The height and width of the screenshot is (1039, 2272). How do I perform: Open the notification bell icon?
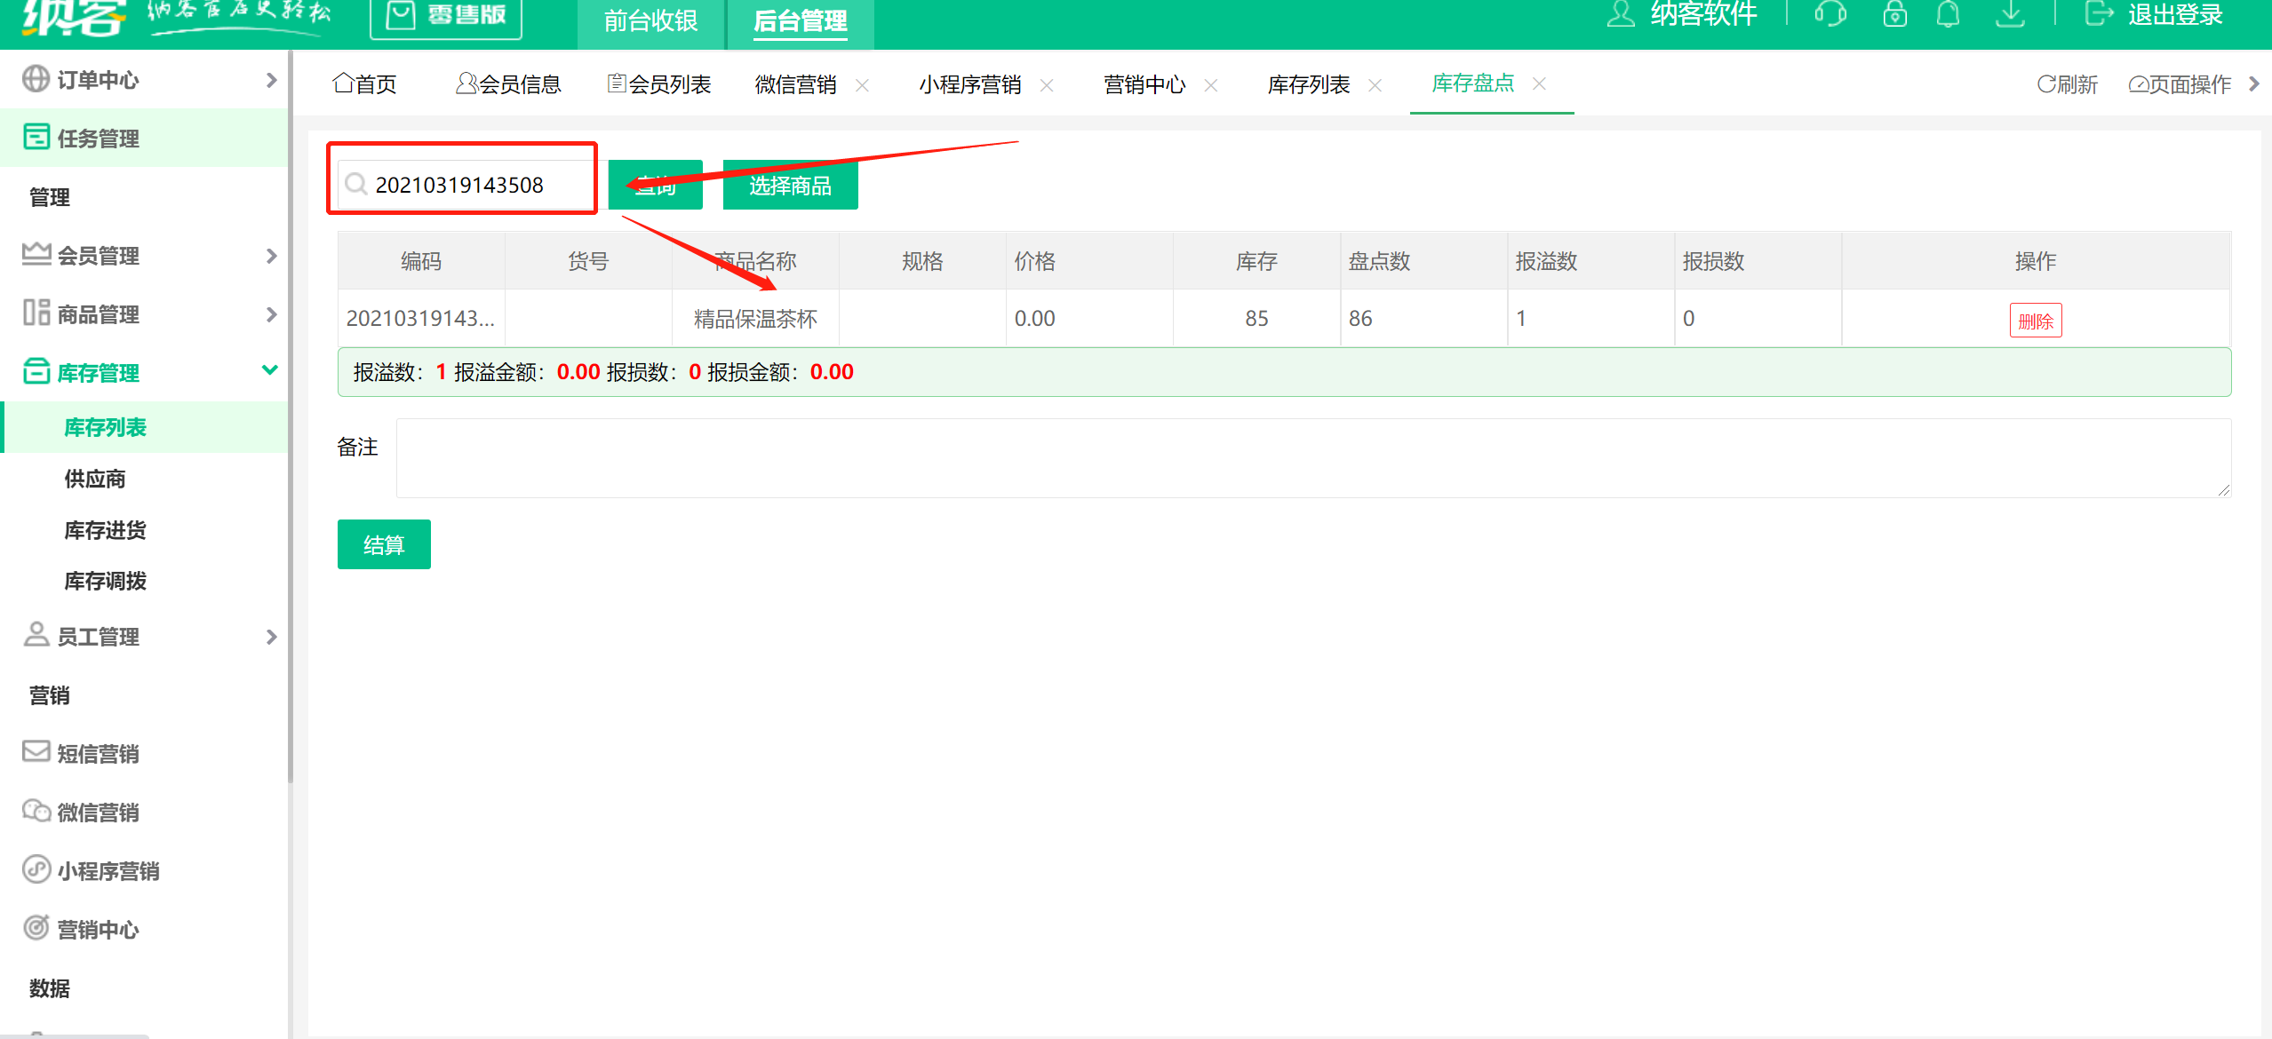pos(1949,14)
